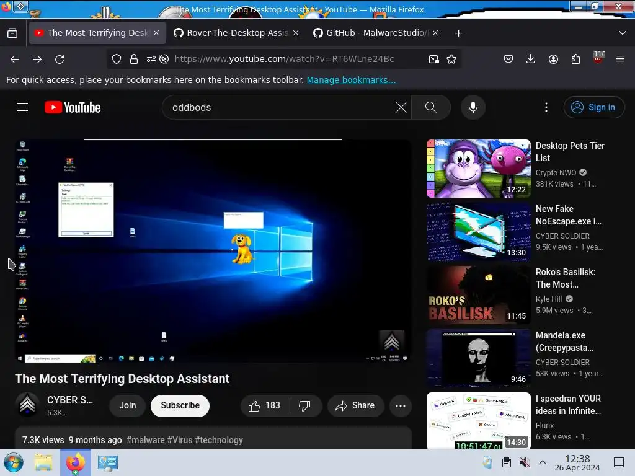Image resolution: width=635 pixels, height=476 pixels.
Task: Open Kyle Hill channel name
Action: (549, 299)
